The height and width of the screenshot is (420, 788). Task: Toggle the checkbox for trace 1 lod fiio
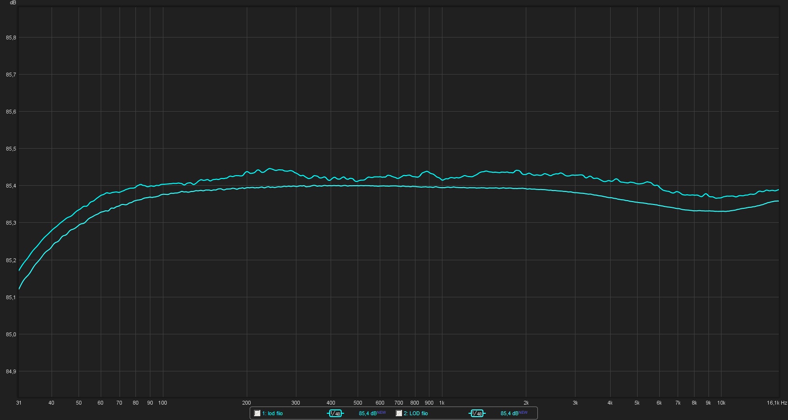(257, 413)
